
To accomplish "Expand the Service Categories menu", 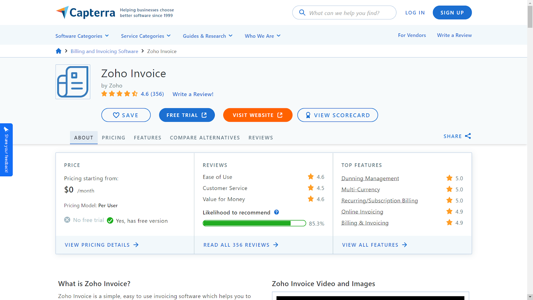I will point(146,36).
